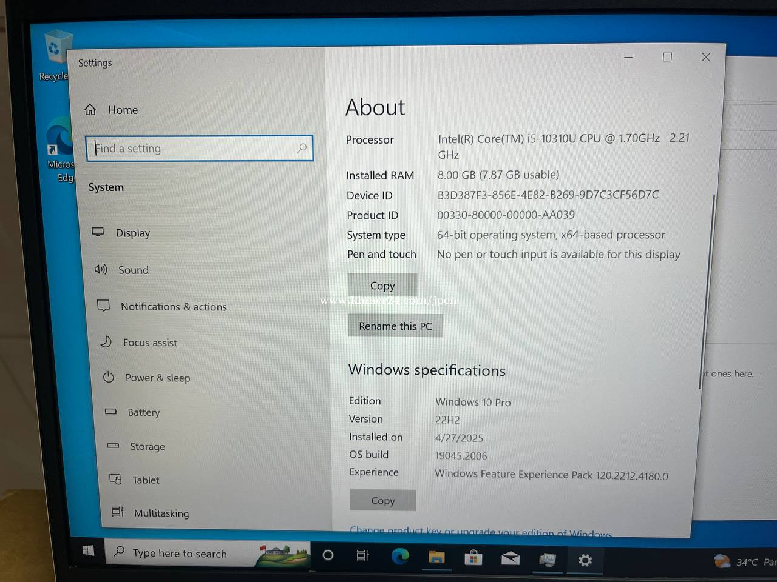777x582 pixels.
Task: Select Windows Feature Experience Pack text
Action: (551, 475)
